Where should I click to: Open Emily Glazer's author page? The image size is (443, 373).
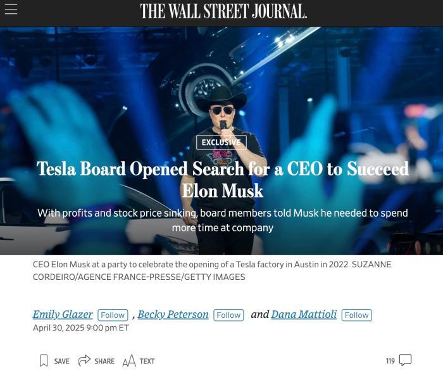pyautogui.click(x=63, y=314)
